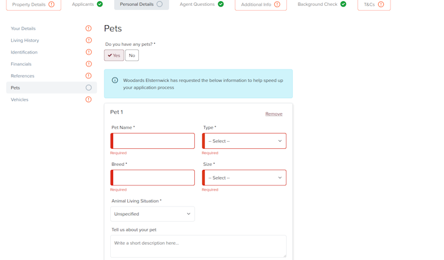Click the alert icon next to Living History

coord(88,40)
